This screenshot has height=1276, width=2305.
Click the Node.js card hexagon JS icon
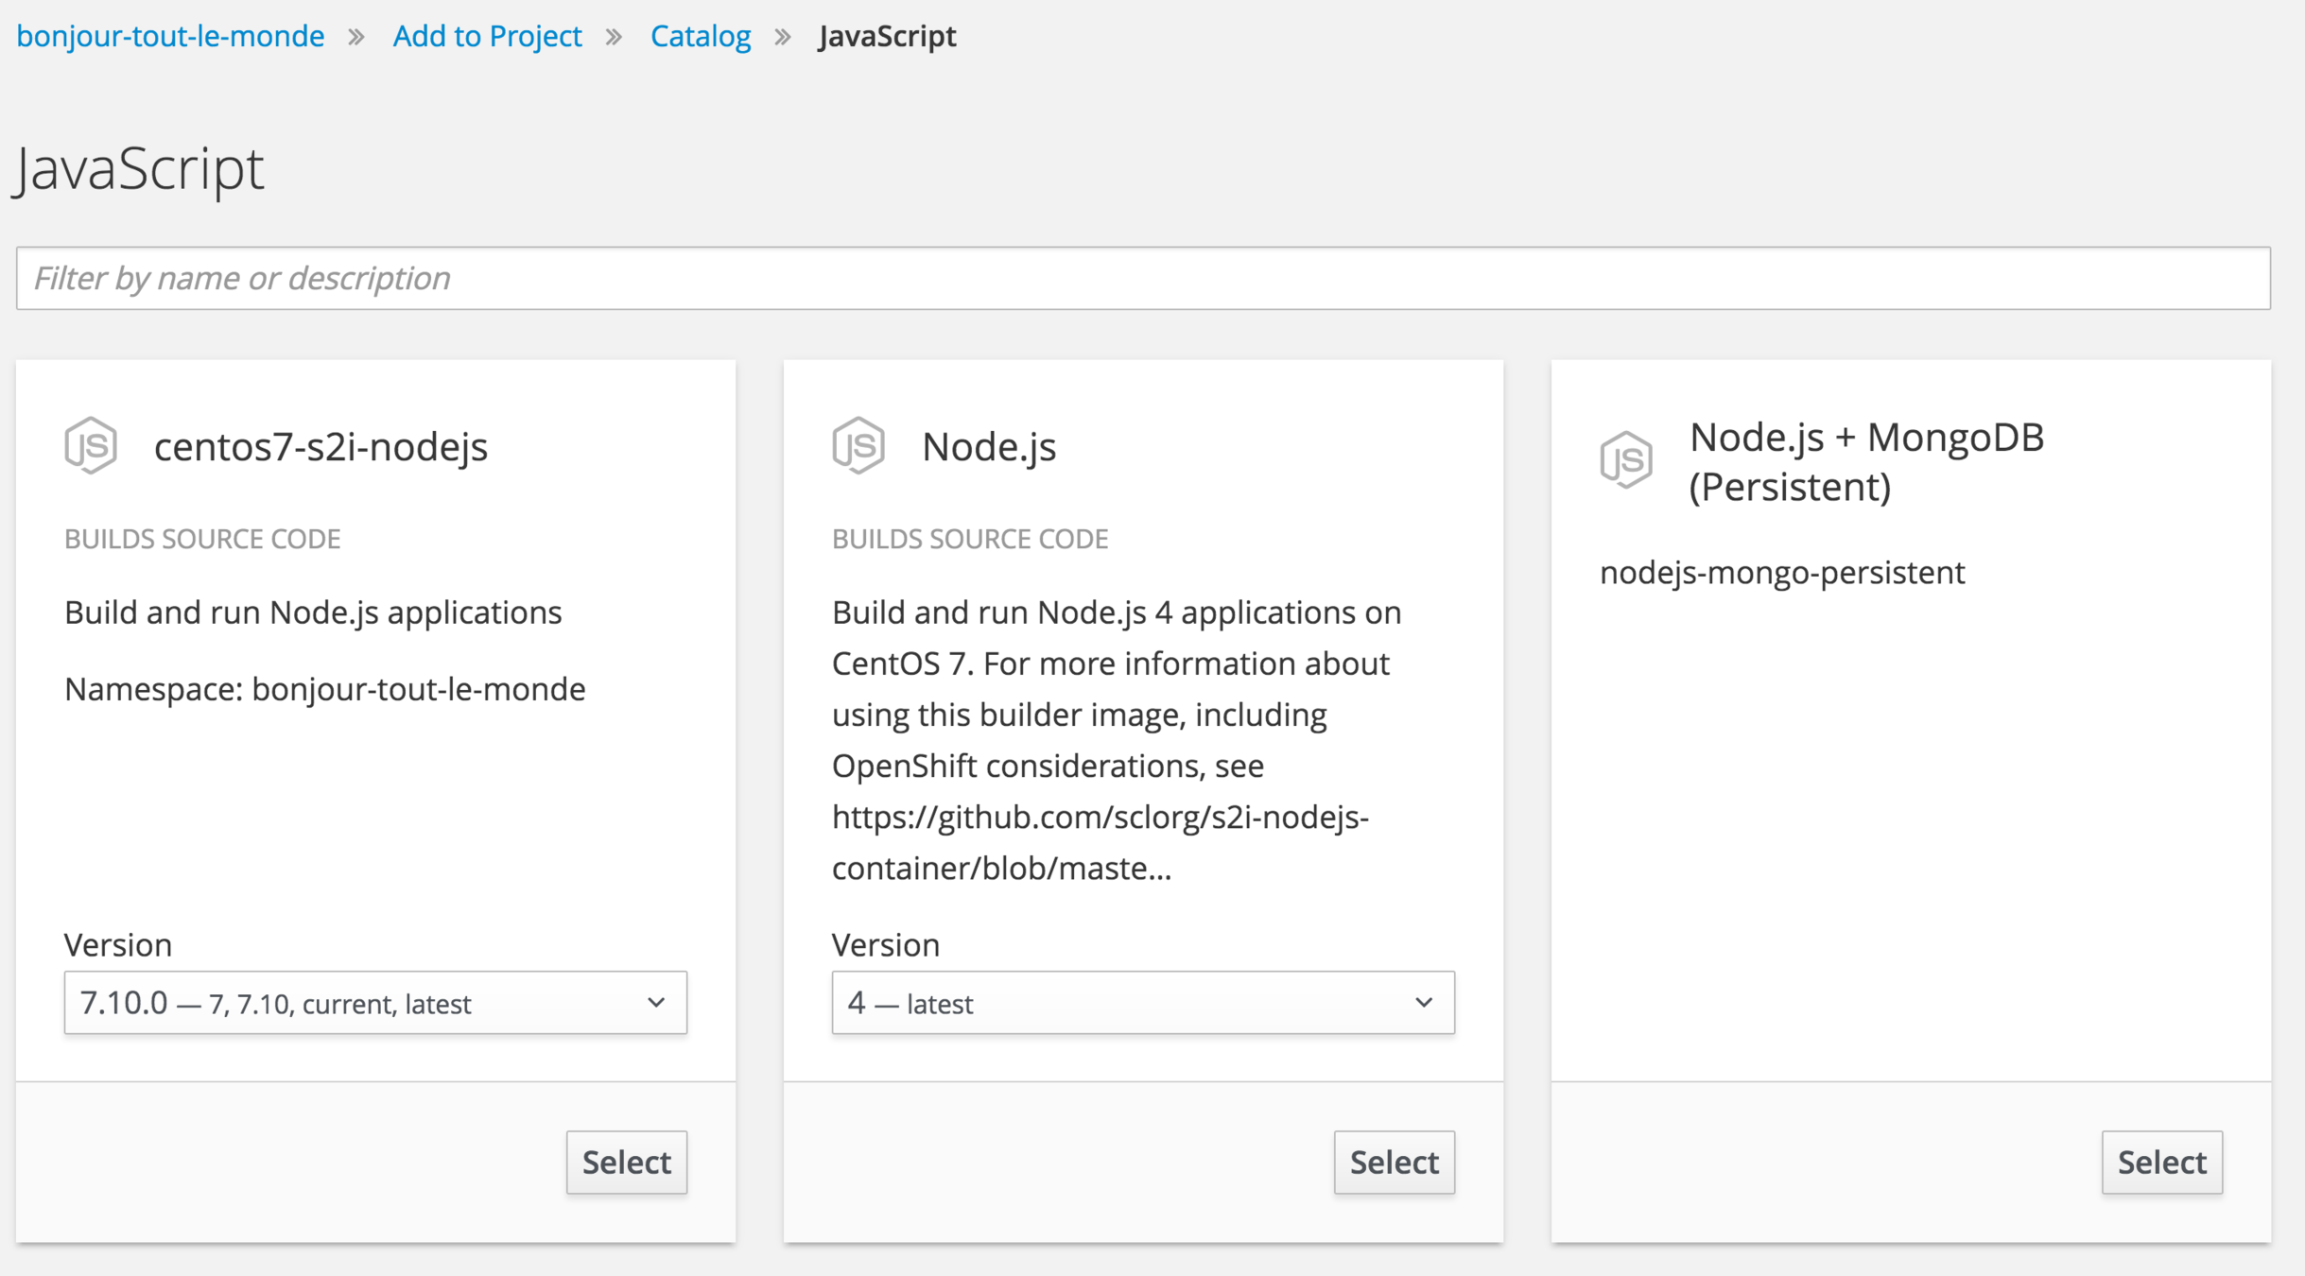(x=858, y=445)
